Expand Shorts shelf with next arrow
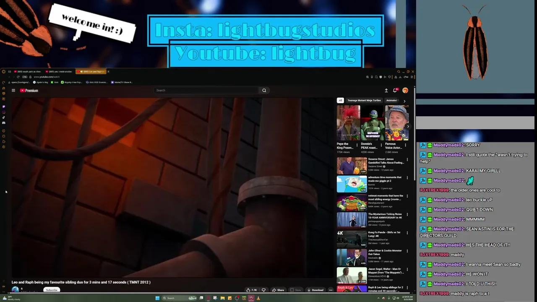This screenshot has width=537, height=302. (408, 126)
